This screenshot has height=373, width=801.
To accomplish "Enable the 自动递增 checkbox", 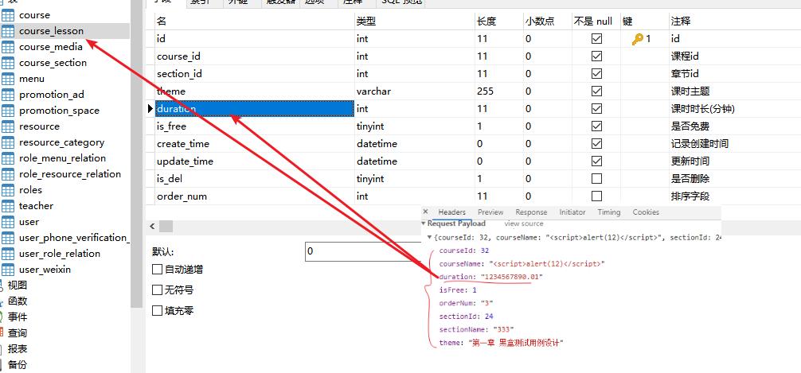I will click(158, 270).
